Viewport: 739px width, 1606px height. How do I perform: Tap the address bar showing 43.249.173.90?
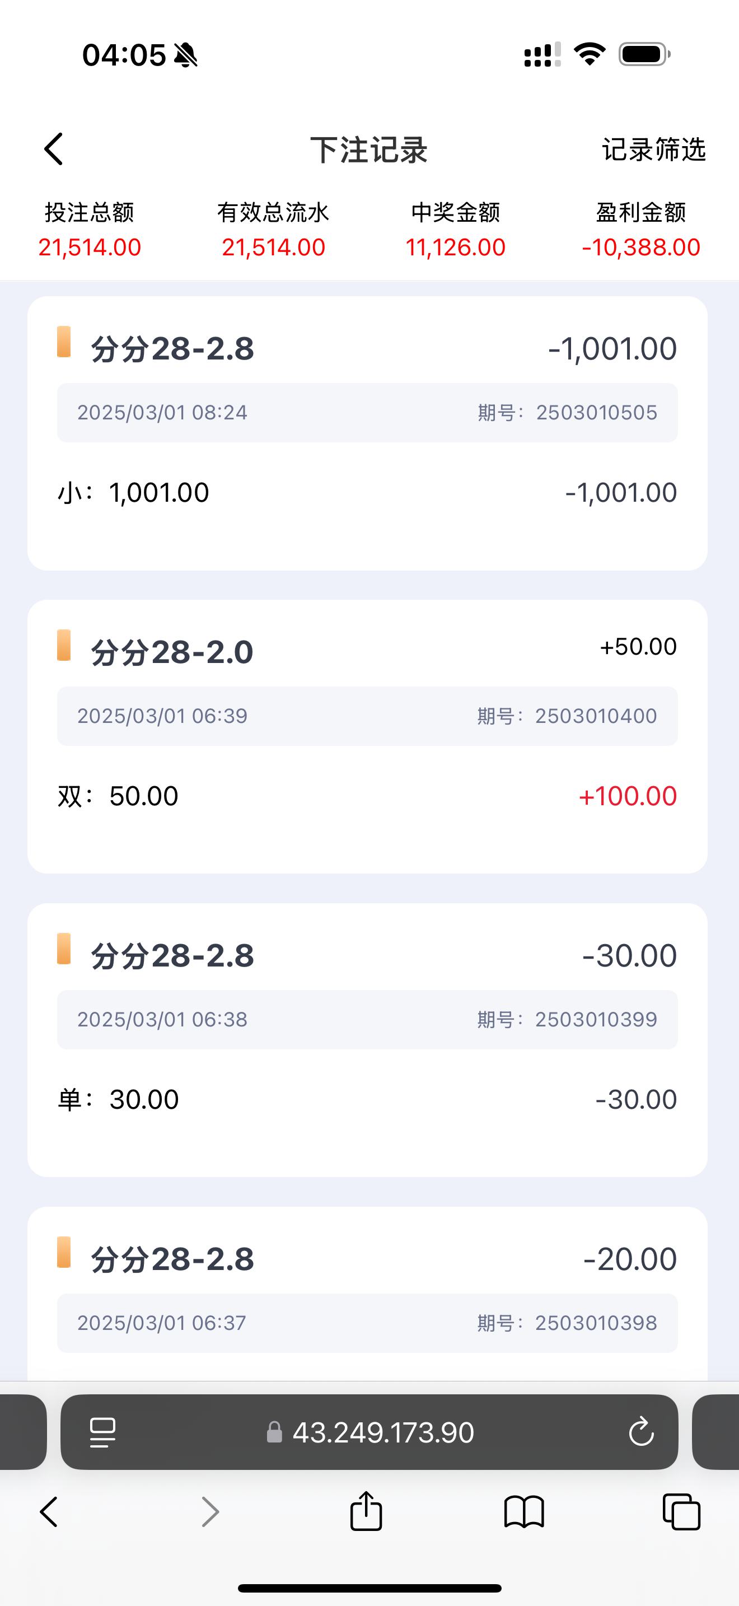[382, 1432]
